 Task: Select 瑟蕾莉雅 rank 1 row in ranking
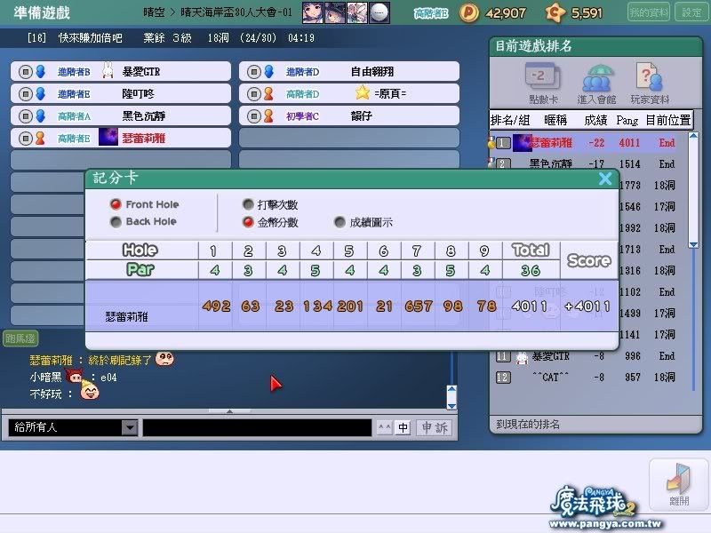point(588,143)
